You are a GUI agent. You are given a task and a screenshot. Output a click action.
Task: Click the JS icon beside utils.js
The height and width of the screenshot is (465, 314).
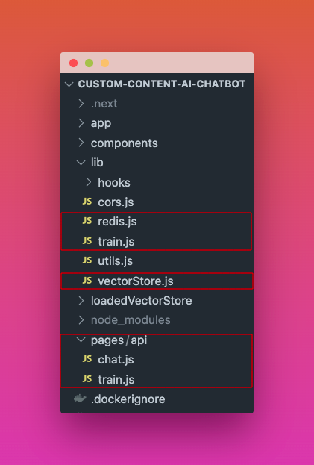coord(87,260)
